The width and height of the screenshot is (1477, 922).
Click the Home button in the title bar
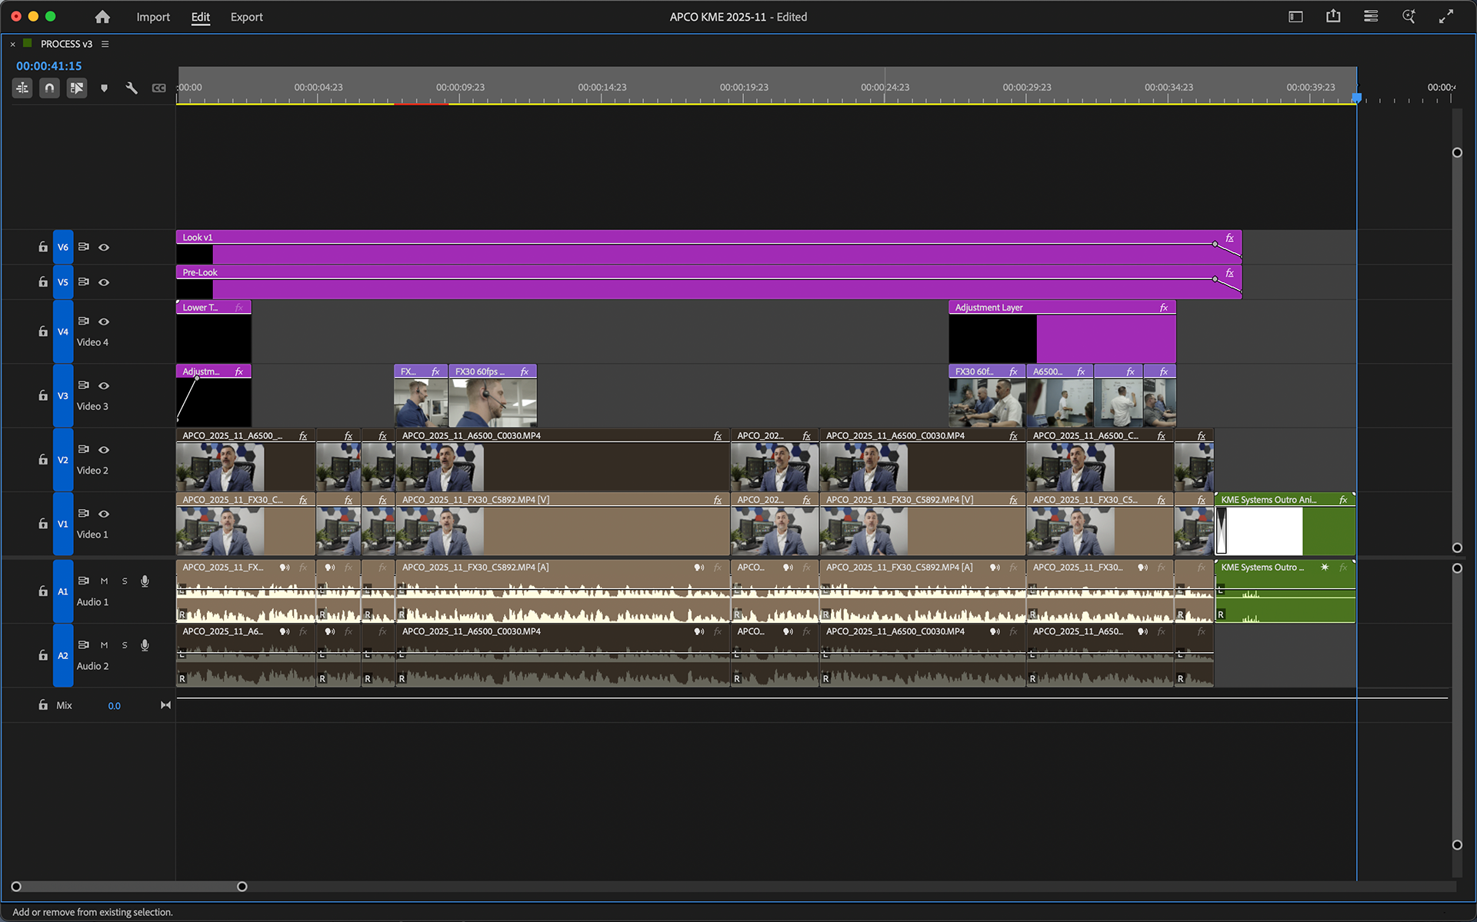(x=102, y=16)
